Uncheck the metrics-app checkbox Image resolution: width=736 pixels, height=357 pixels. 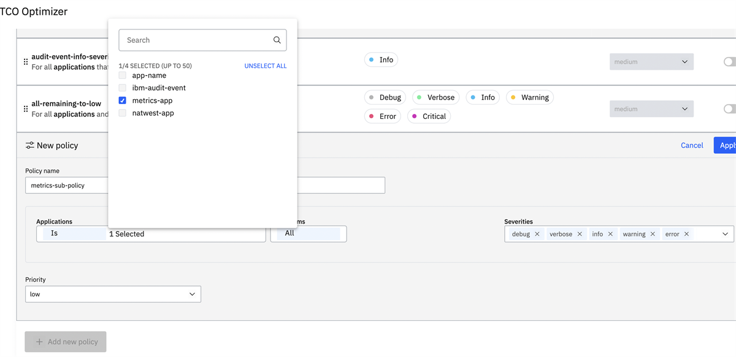click(x=123, y=100)
